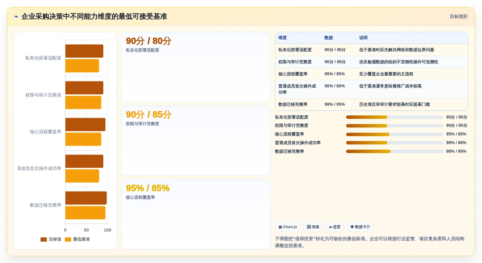482x263 pixels.
Task: Click the 表格 tag chip
Action: point(313,227)
